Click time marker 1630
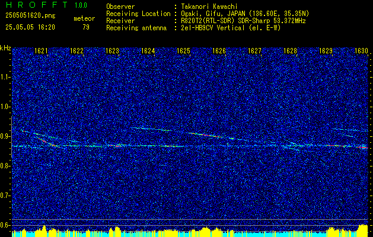 click(361, 50)
